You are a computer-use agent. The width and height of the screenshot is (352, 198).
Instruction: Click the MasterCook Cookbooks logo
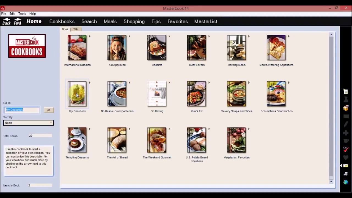click(x=27, y=46)
